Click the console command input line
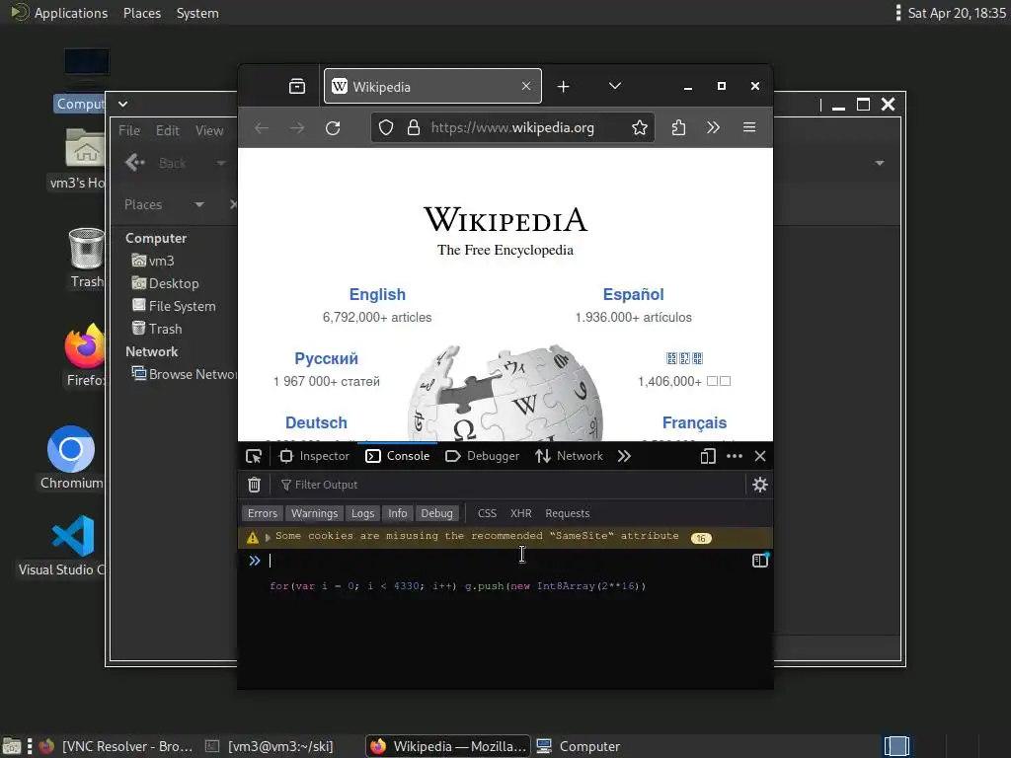 [506, 561]
